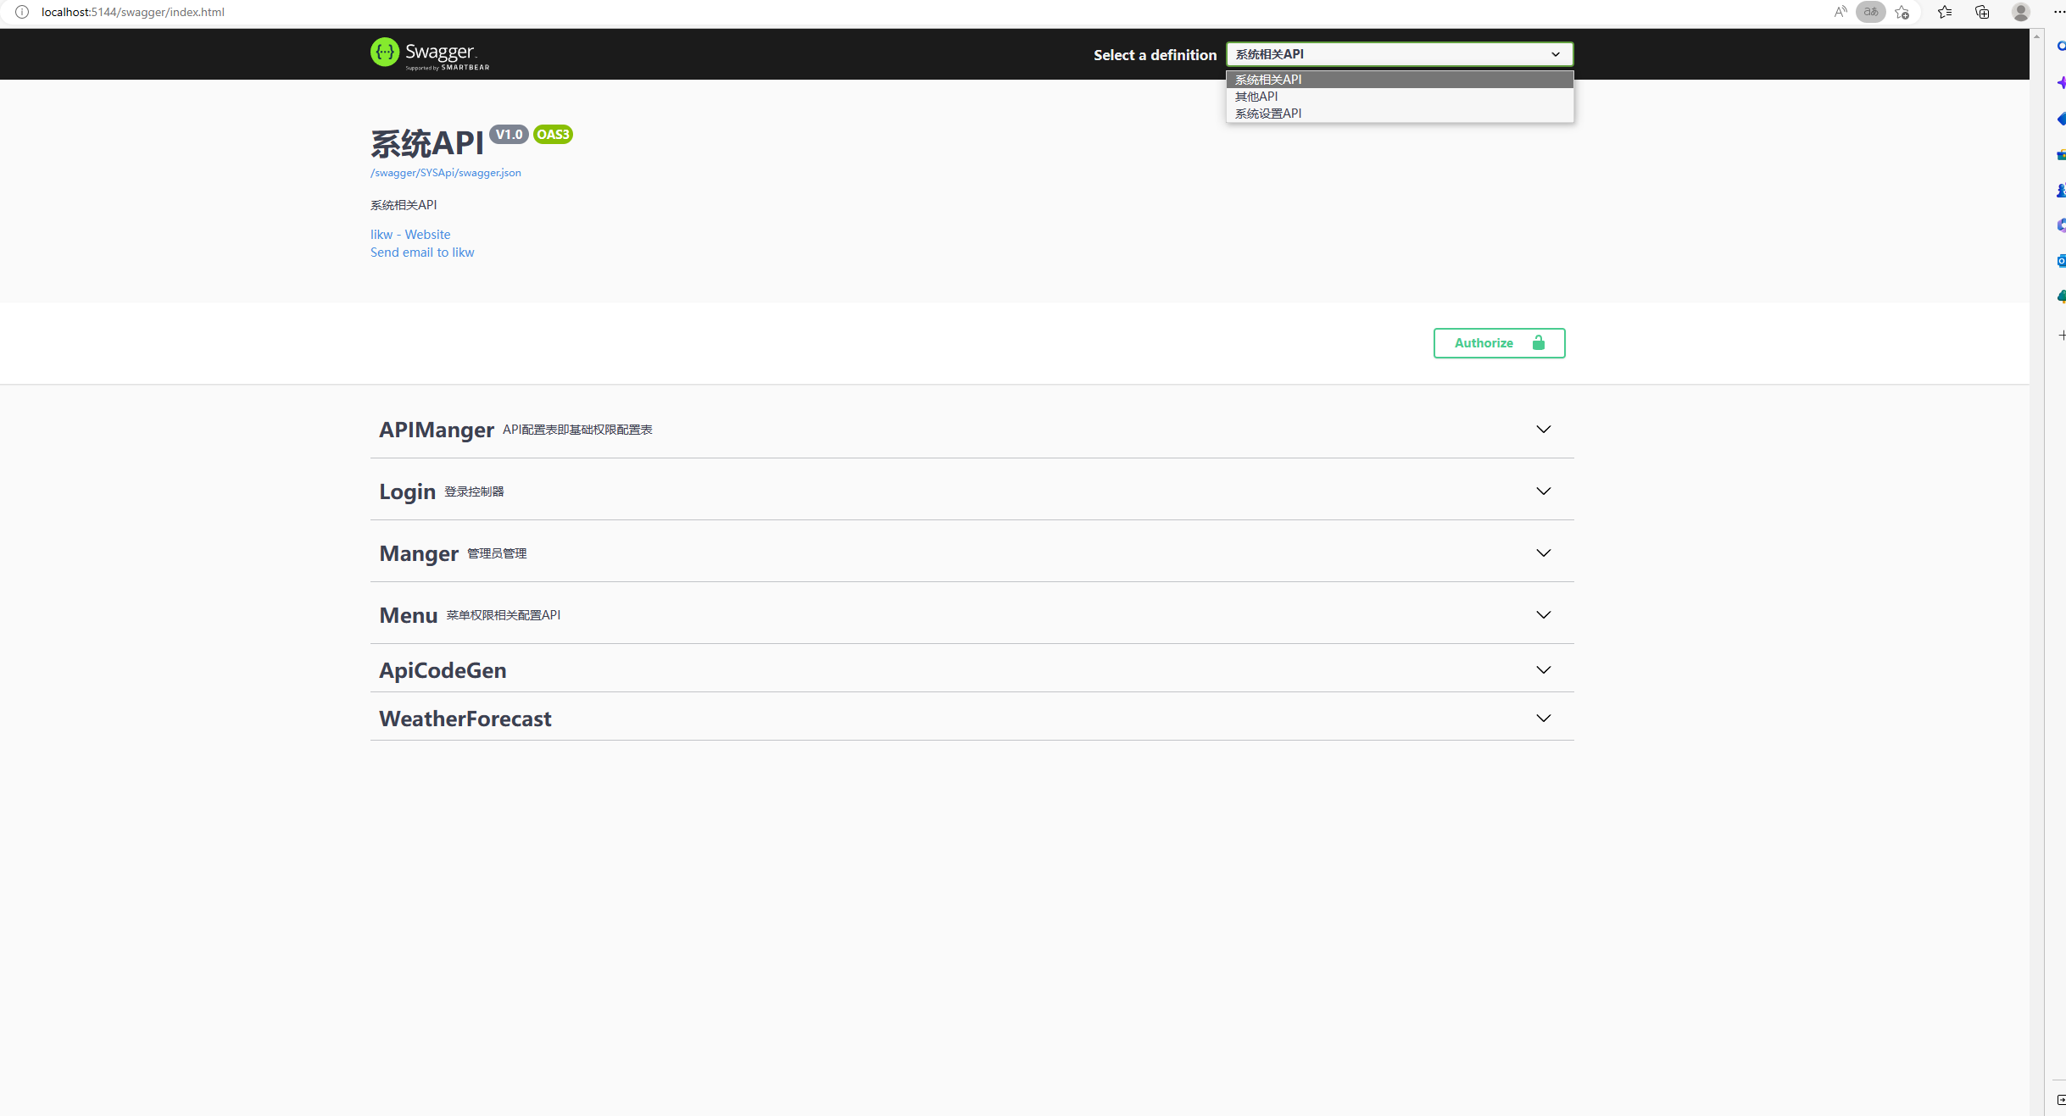The image size is (2066, 1116).
Task: Click the WeatherForecast tag heading
Action: pos(465,719)
